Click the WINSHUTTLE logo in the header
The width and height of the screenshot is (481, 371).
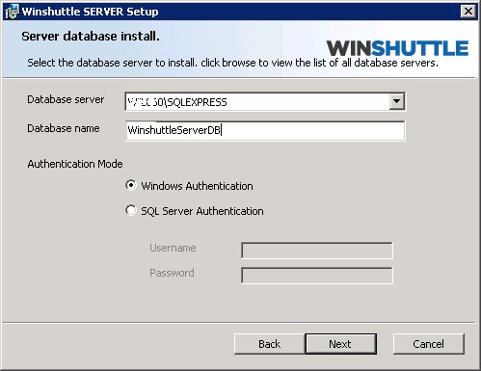pyautogui.click(x=397, y=48)
